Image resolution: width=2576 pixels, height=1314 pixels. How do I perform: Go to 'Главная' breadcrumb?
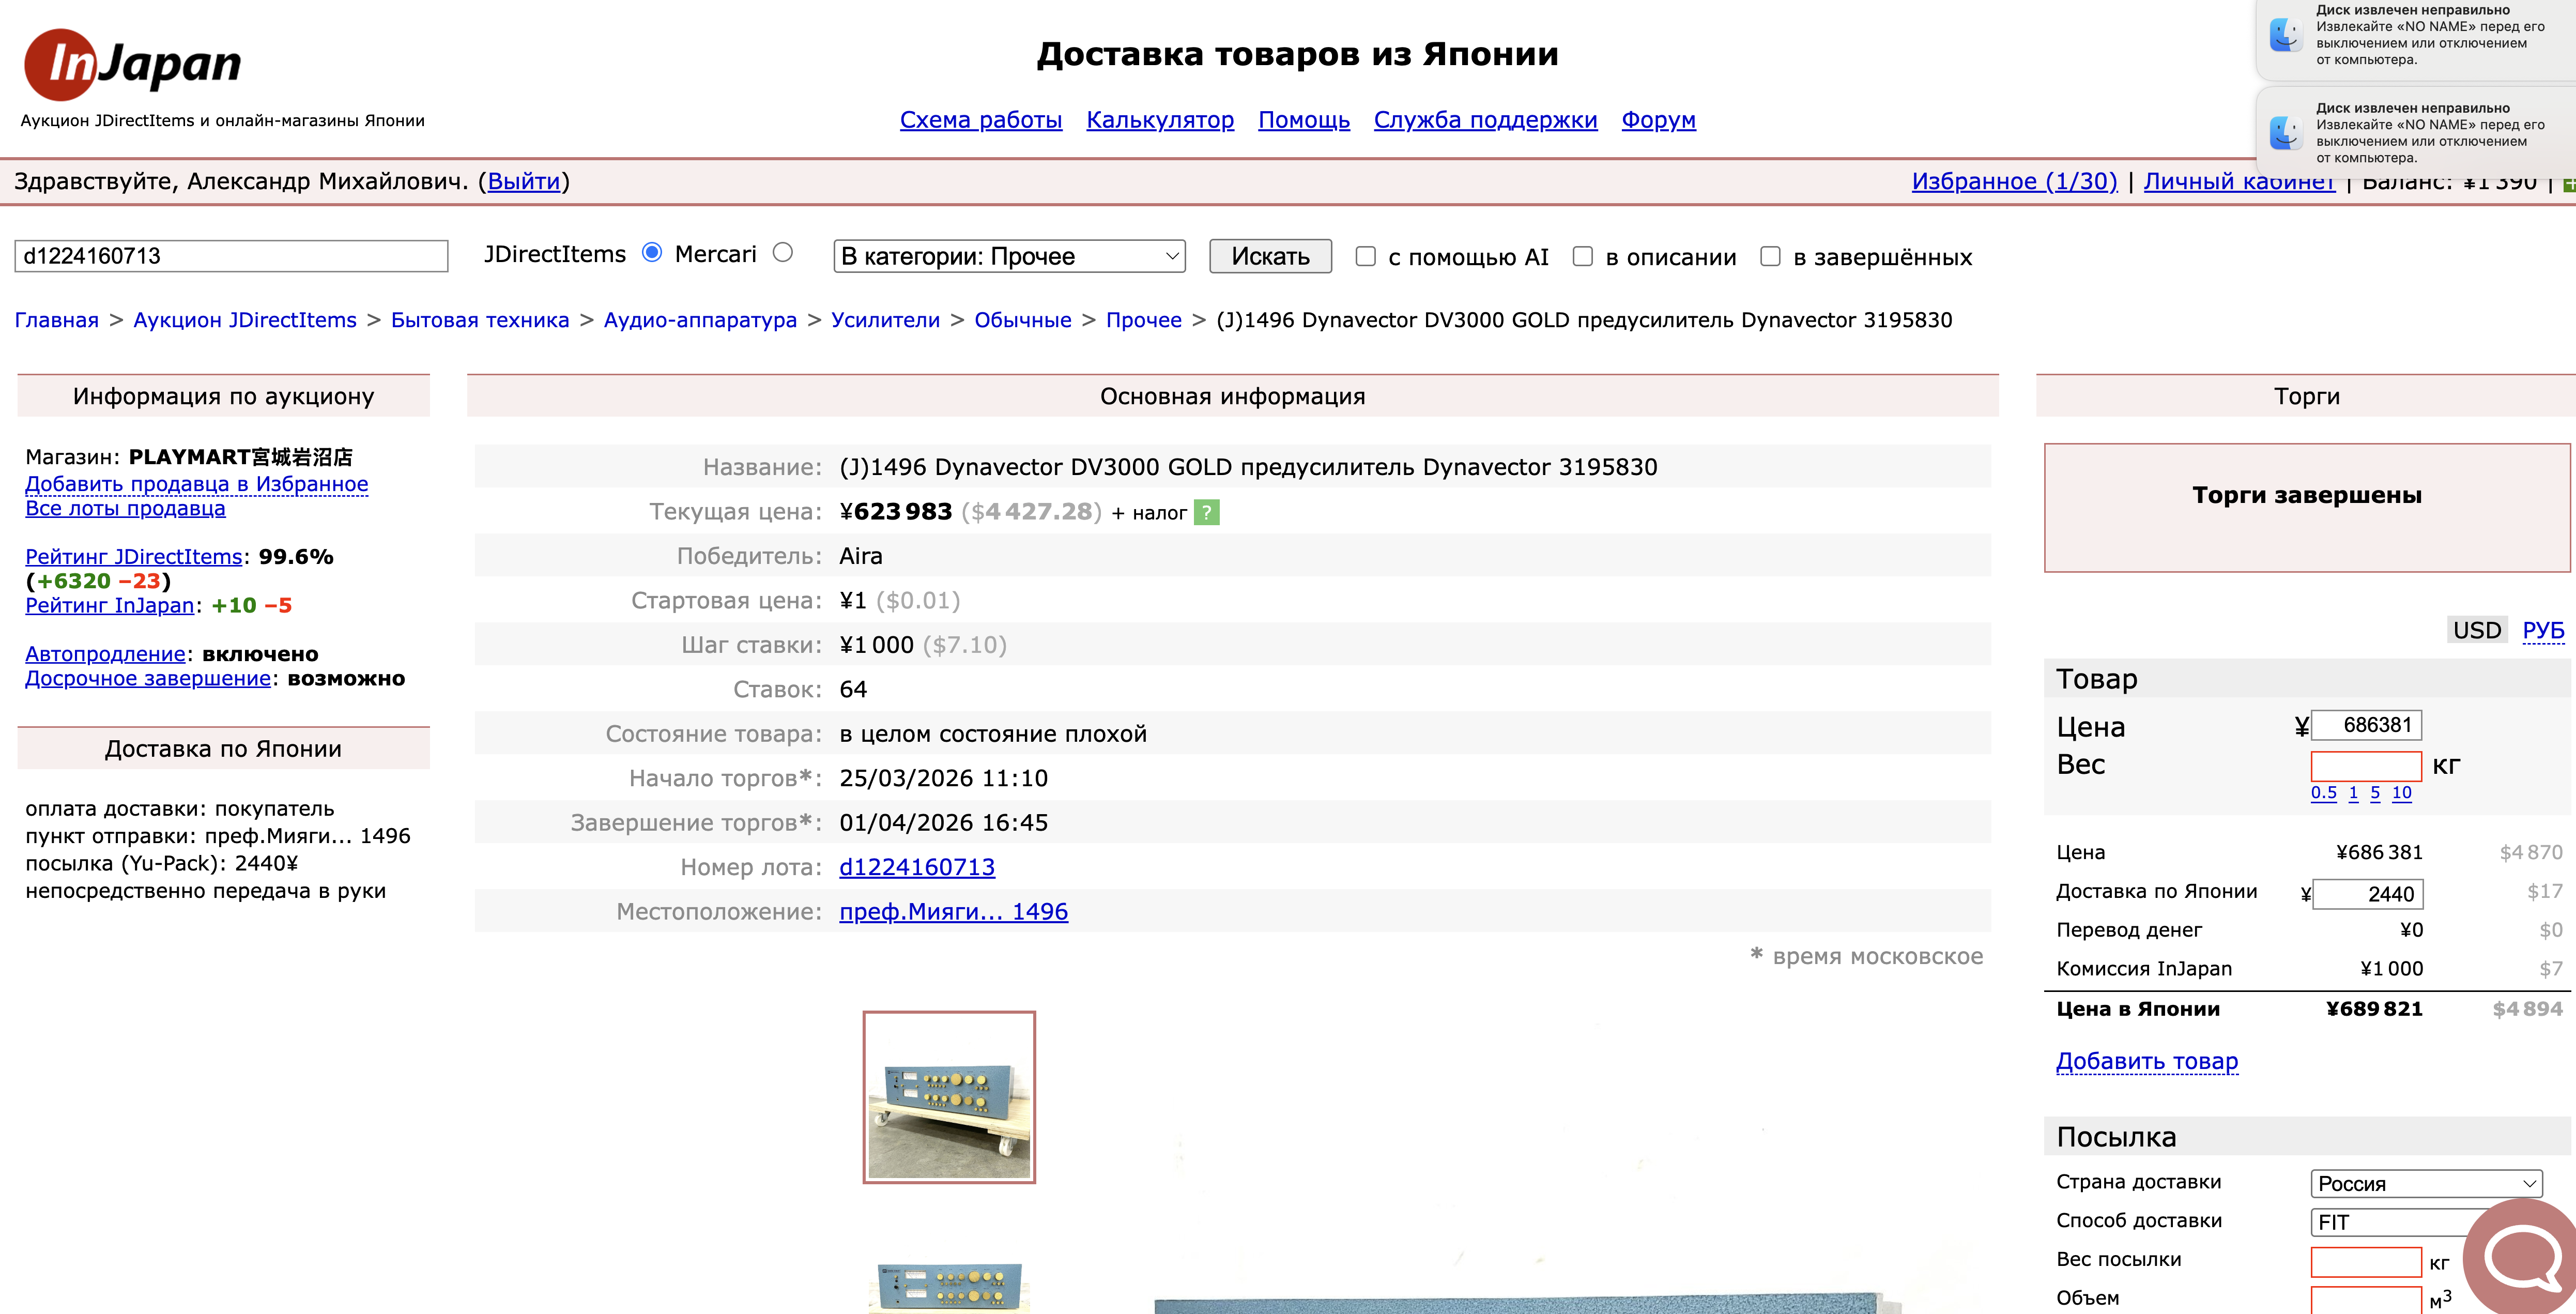click(x=56, y=321)
